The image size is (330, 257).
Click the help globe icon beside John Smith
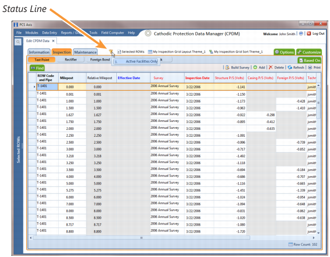click(301, 34)
